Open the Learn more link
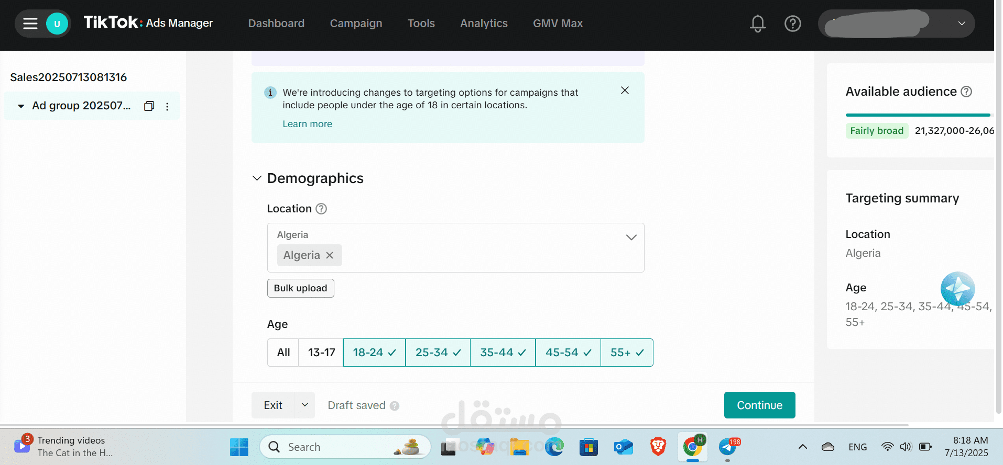1003x465 pixels. (307, 124)
